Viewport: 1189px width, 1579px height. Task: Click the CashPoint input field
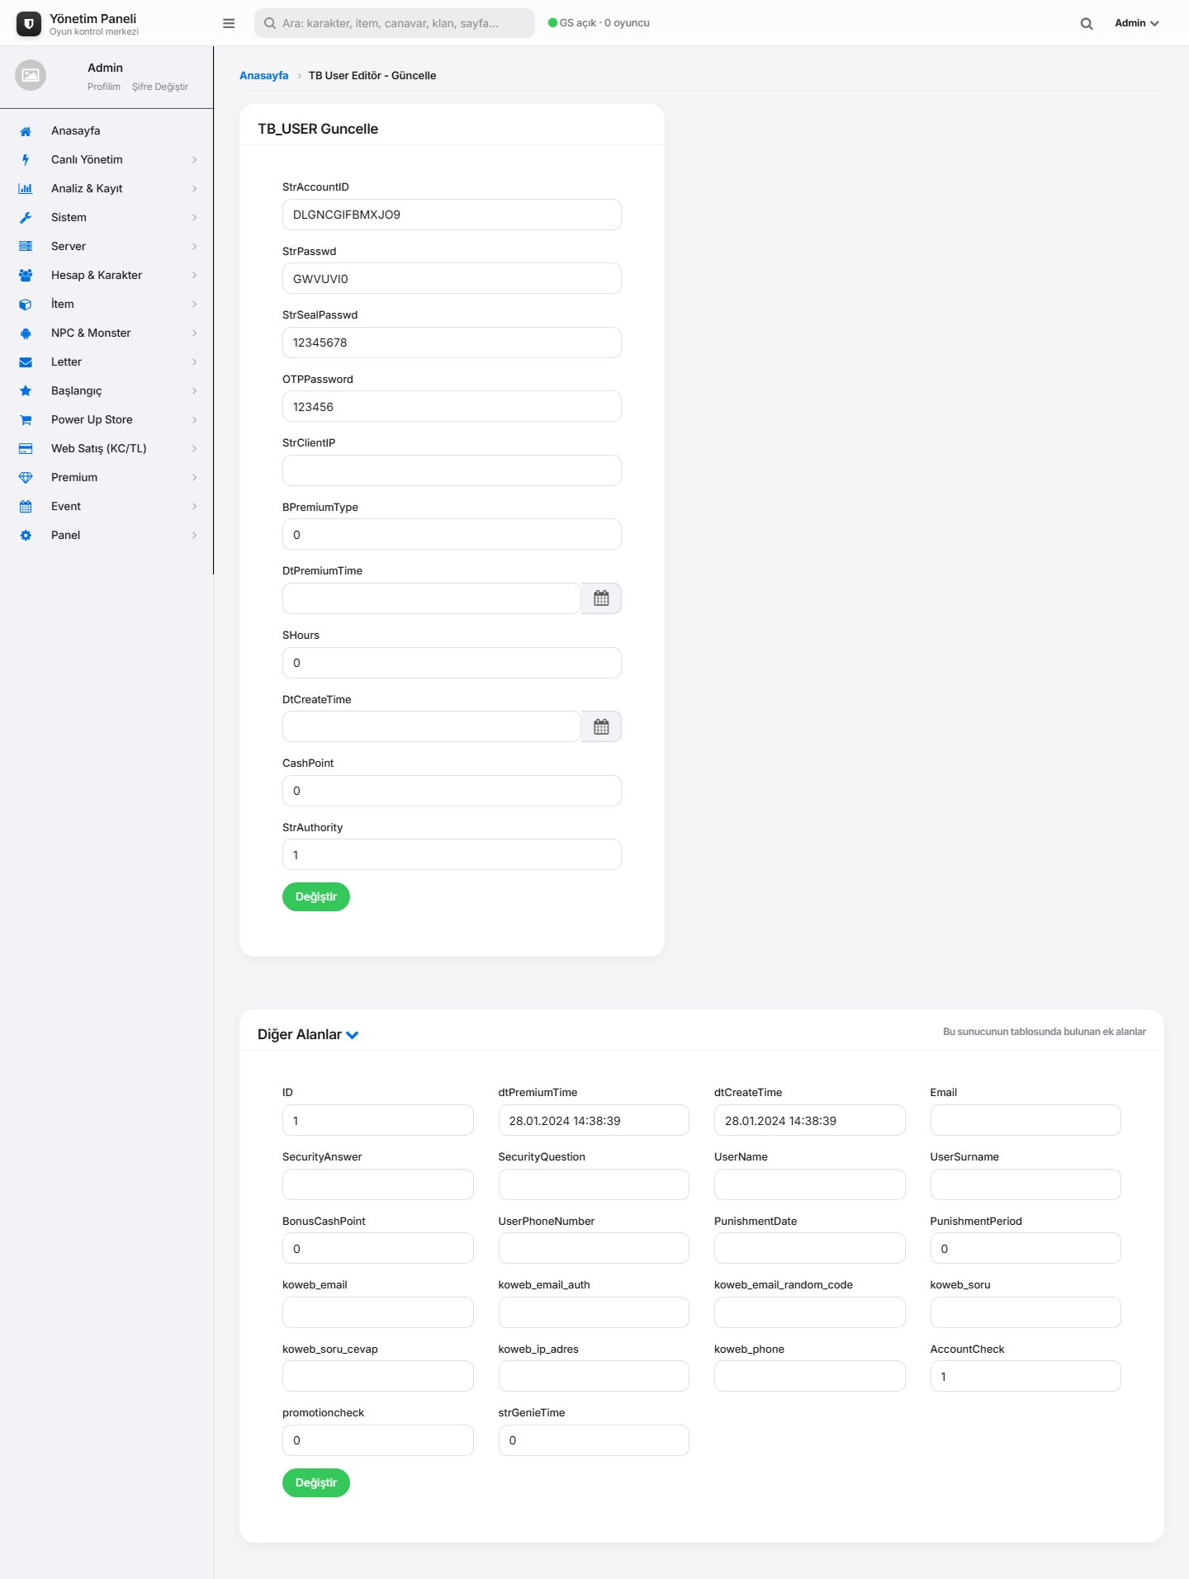click(x=452, y=791)
